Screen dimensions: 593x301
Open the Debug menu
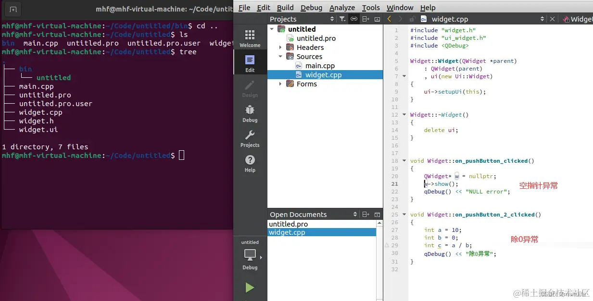[312, 8]
